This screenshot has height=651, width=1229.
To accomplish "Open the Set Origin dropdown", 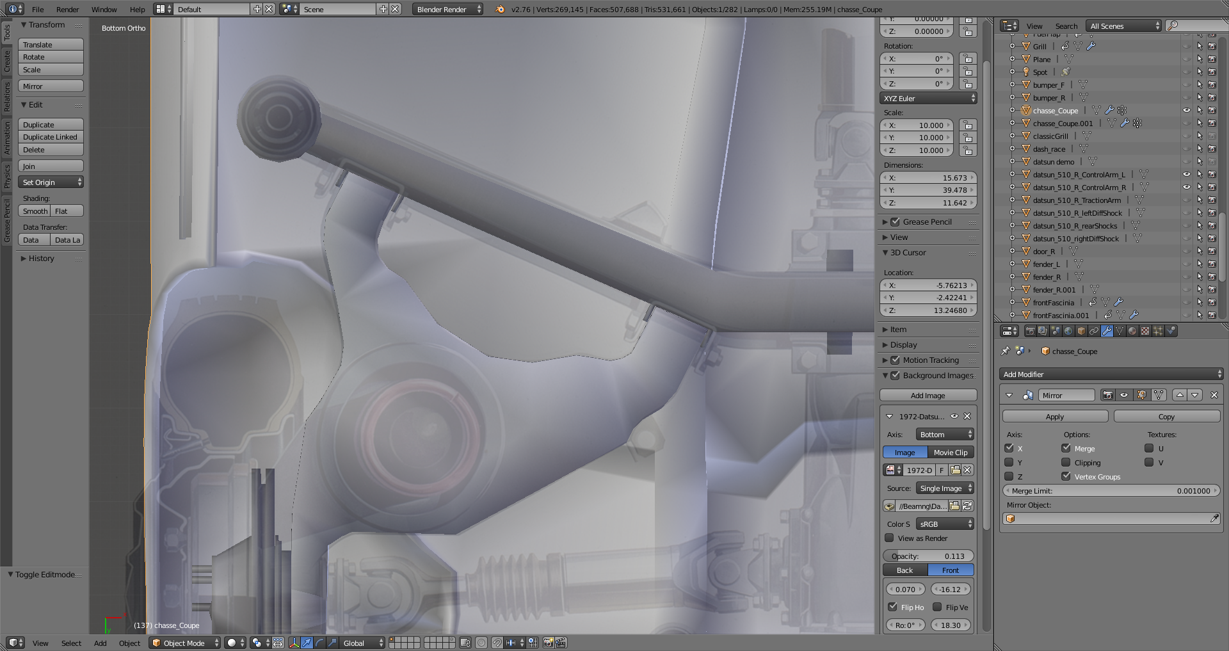I will coord(51,182).
